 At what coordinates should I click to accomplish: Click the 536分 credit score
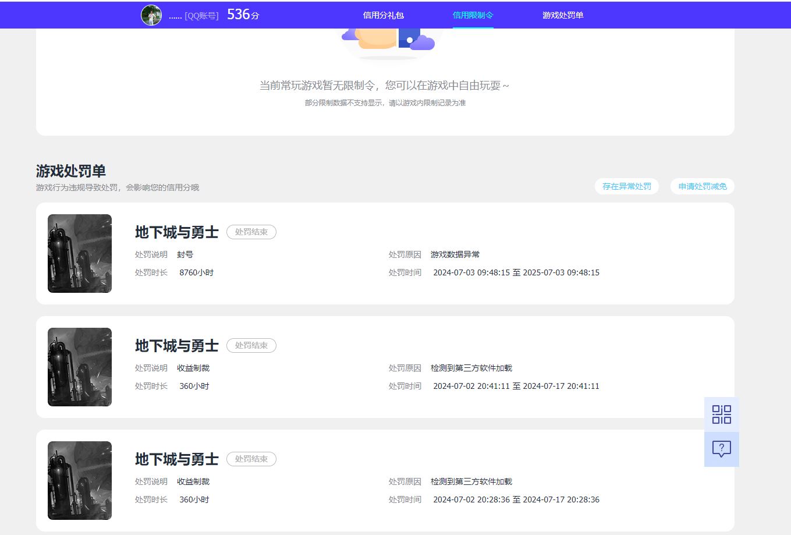(x=243, y=15)
